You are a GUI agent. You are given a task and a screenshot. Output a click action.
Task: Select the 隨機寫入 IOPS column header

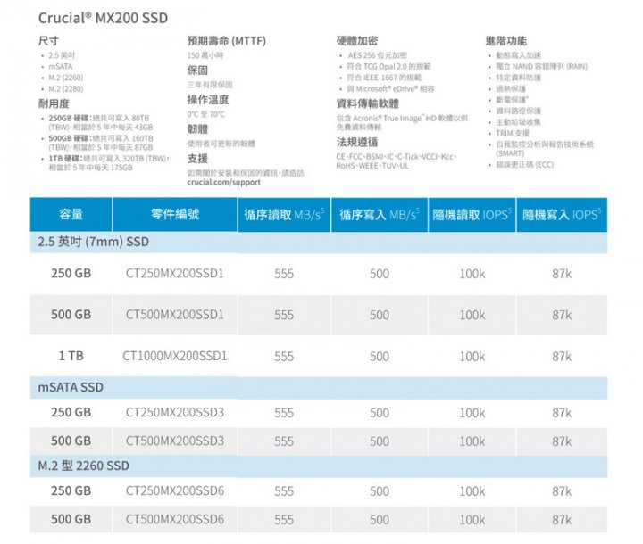point(562,214)
